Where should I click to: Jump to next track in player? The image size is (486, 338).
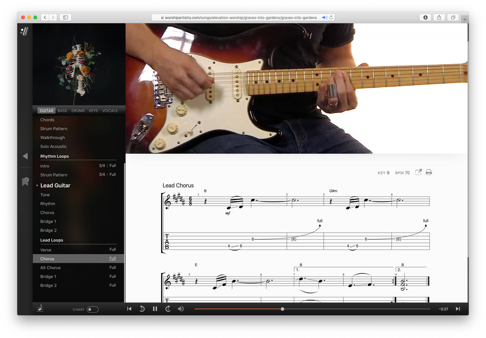[458, 309]
